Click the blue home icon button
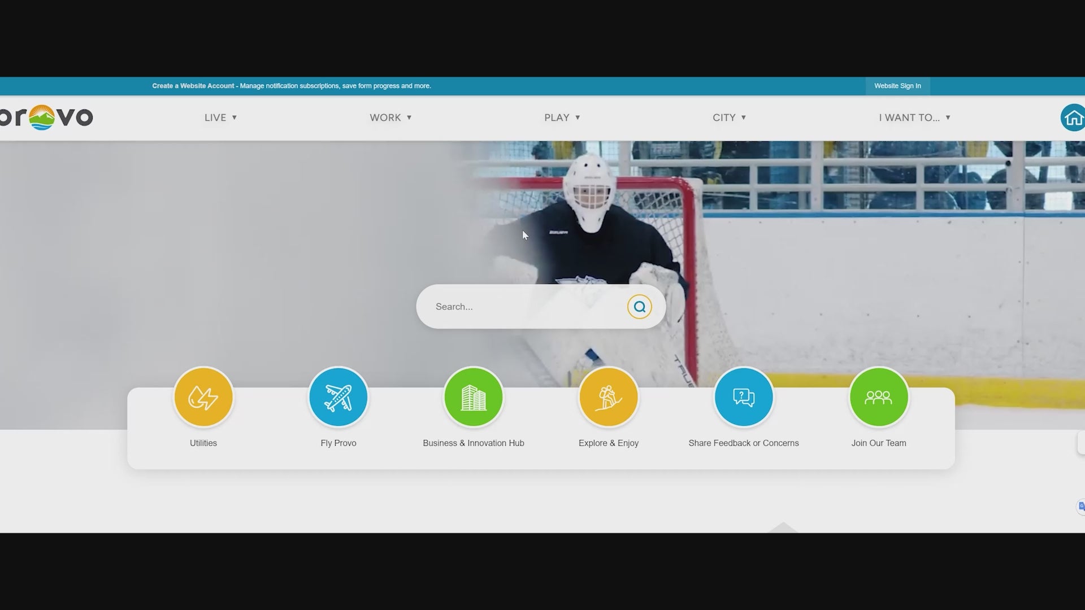 click(x=1073, y=117)
